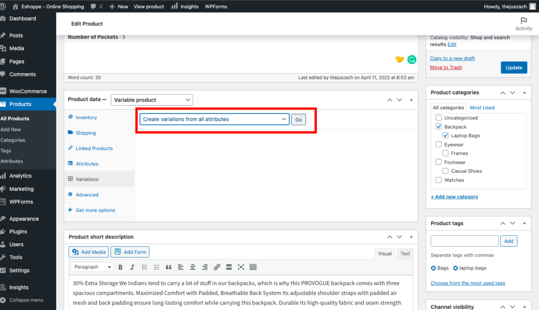Insert or edit link icon
The height and width of the screenshot is (310, 539).
[216, 267]
